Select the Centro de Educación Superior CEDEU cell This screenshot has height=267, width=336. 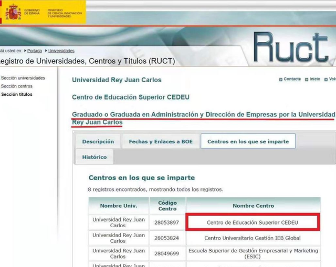[253, 222]
